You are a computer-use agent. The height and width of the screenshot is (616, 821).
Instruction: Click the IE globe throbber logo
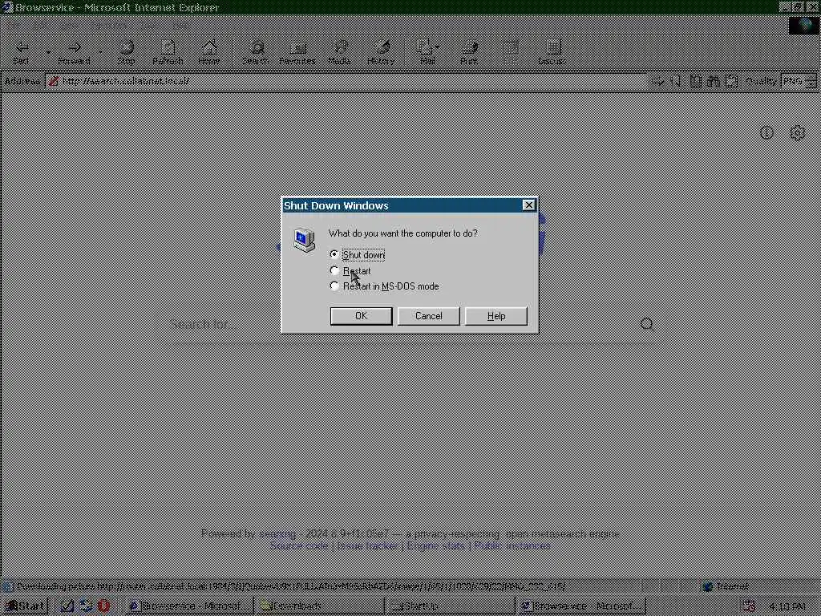point(803,25)
